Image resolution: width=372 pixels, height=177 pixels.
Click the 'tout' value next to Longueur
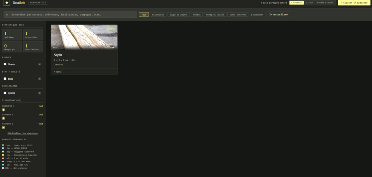(x=41, y=106)
